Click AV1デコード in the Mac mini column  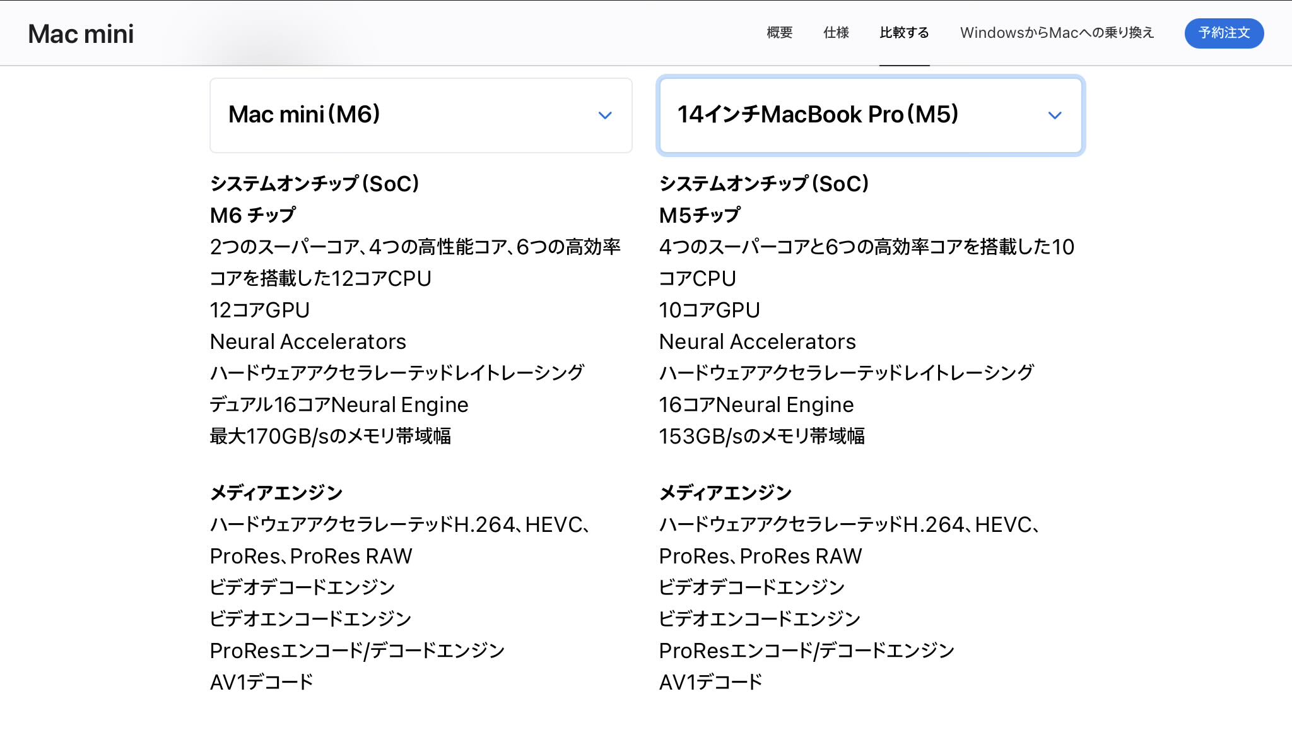point(262,682)
